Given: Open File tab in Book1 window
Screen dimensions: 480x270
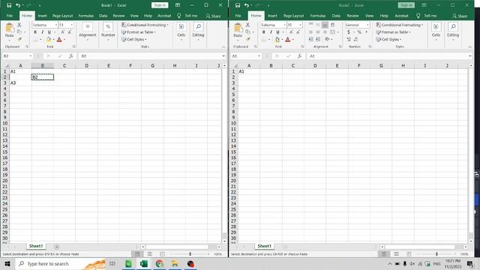Looking at the screenshot, I should click(10, 16).
